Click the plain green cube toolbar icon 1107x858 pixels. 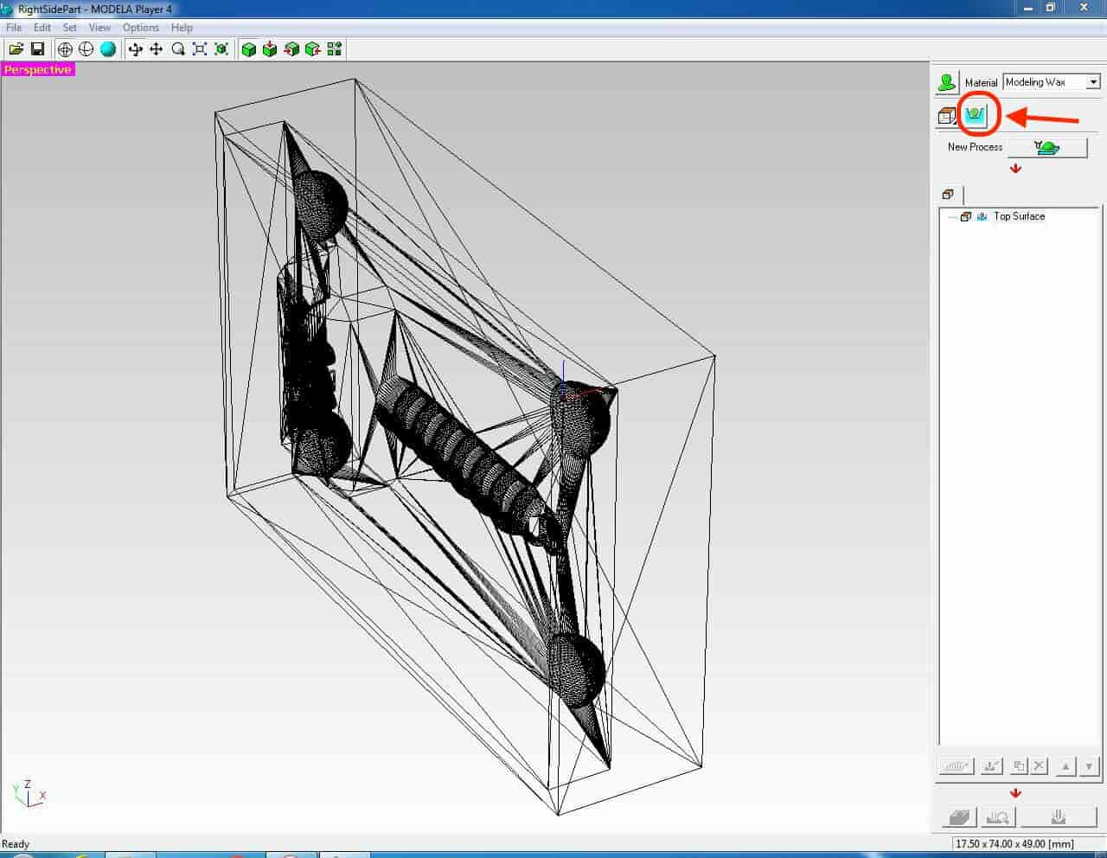249,49
